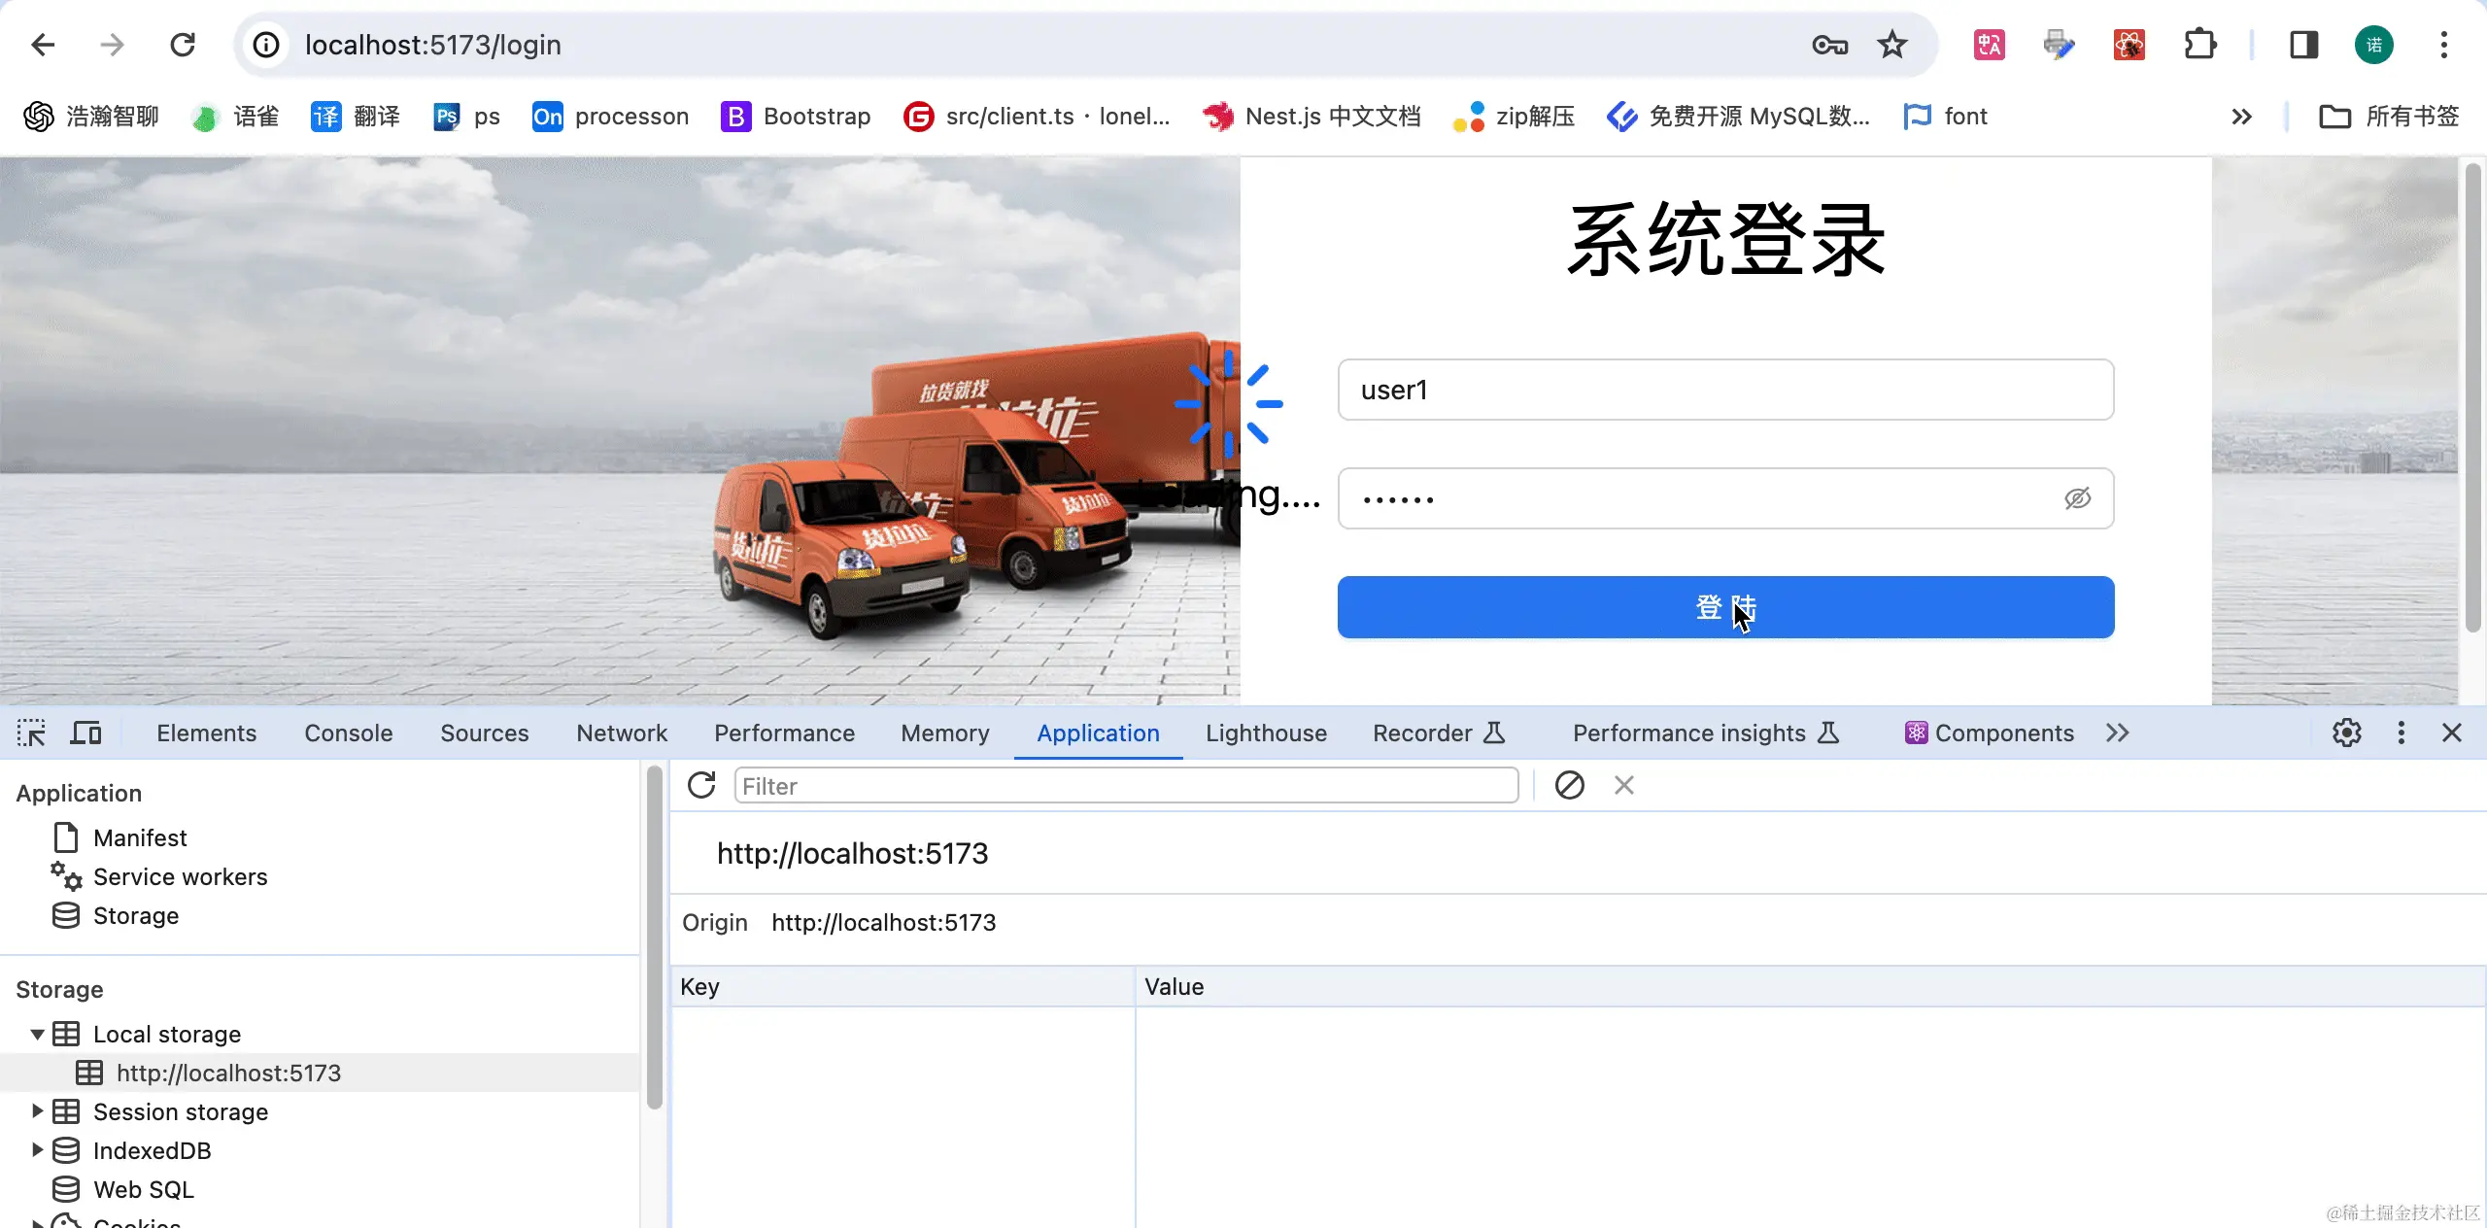This screenshot has width=2487, height=1228.
Task: Open the Lighthouse panel
Action: [x=1265, y=733]
